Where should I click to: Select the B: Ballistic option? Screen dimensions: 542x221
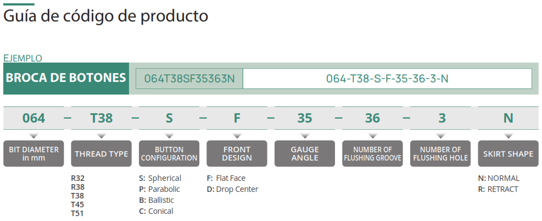point(157,200)
